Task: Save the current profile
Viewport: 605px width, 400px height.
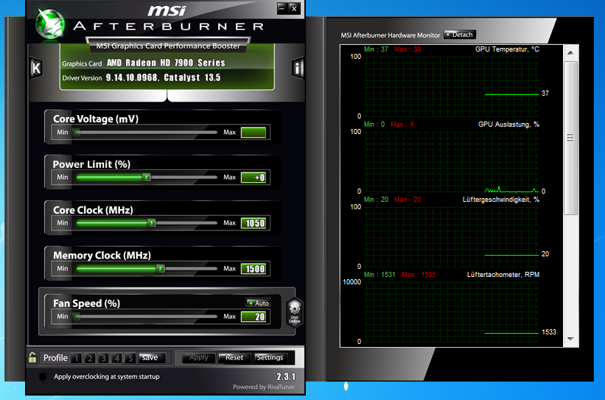Action: [152, 357]
